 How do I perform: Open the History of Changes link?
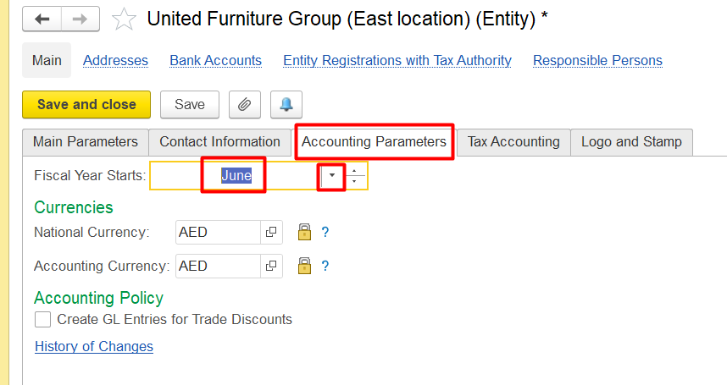pyautogui.click(x=94, y=346)
